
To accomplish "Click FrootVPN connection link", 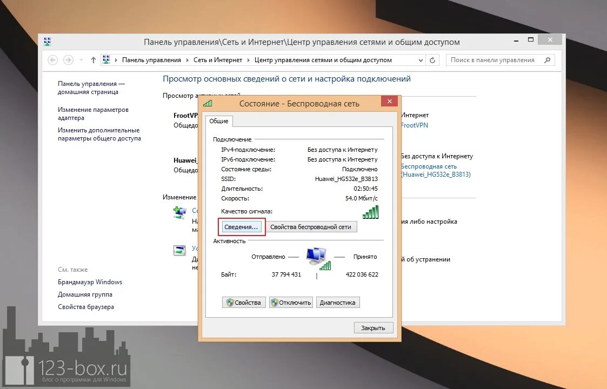I will click(x=415, y=125).
